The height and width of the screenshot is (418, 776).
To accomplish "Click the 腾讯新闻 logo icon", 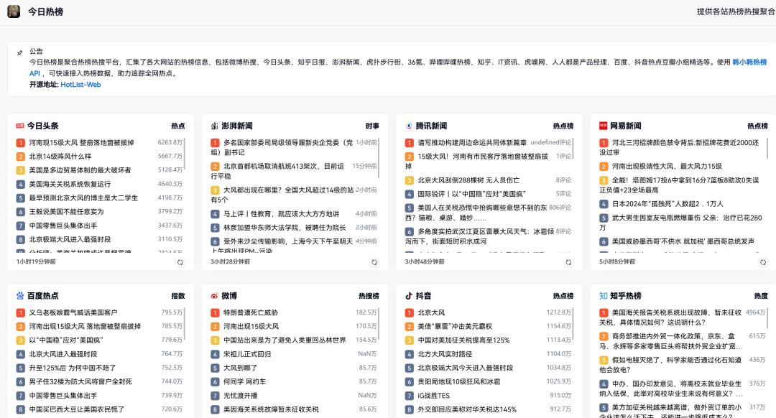I will point(409,126).
